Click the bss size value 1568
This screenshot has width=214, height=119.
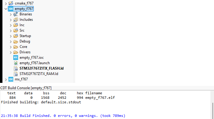coord(45,98)
